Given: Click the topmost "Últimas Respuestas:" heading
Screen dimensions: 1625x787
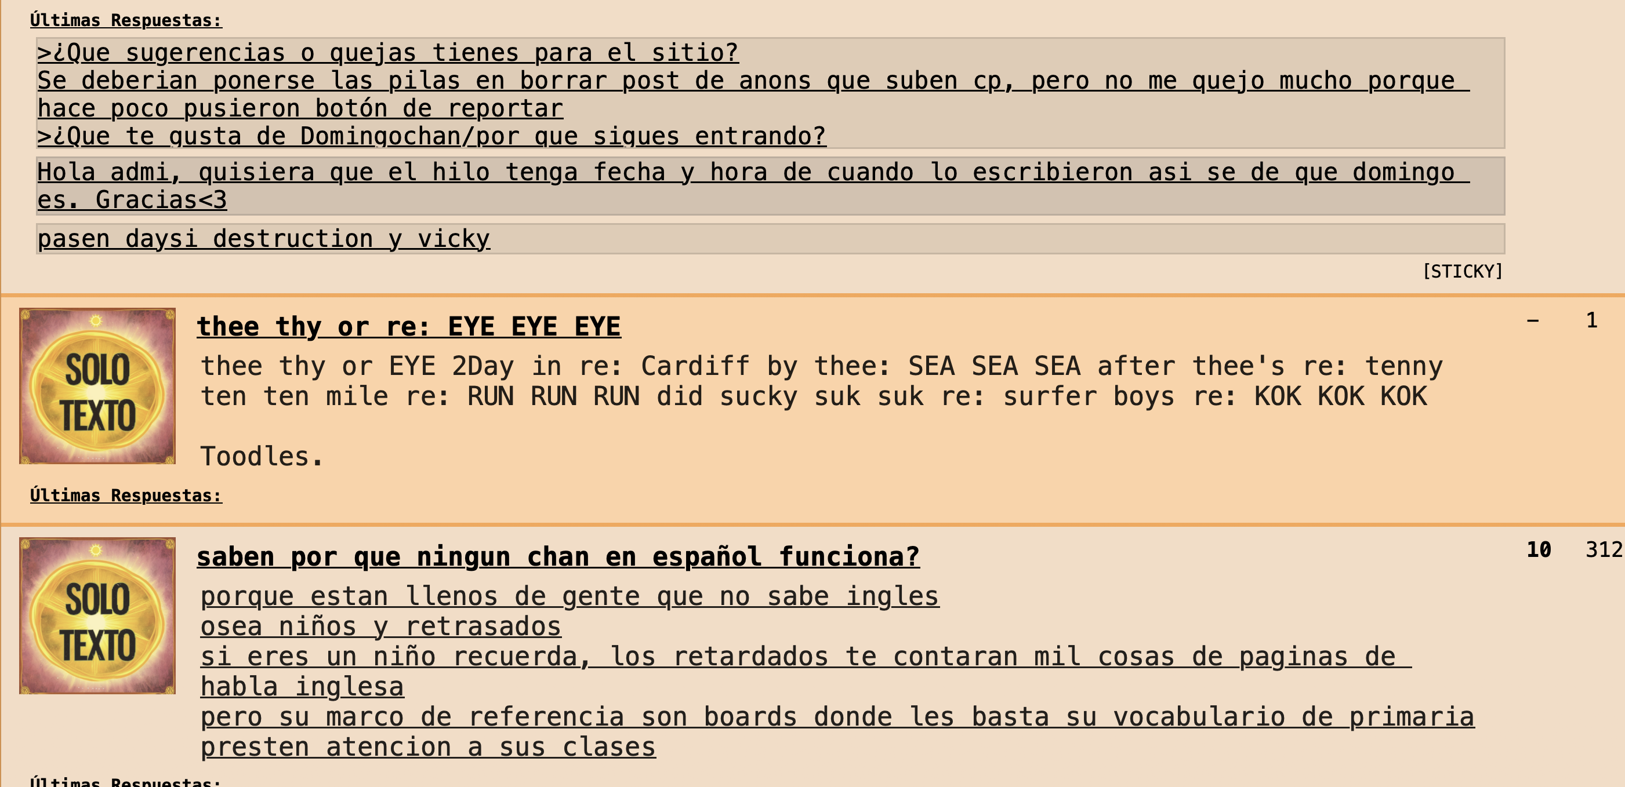Looking at the screenshot, I should pos(125,20).
